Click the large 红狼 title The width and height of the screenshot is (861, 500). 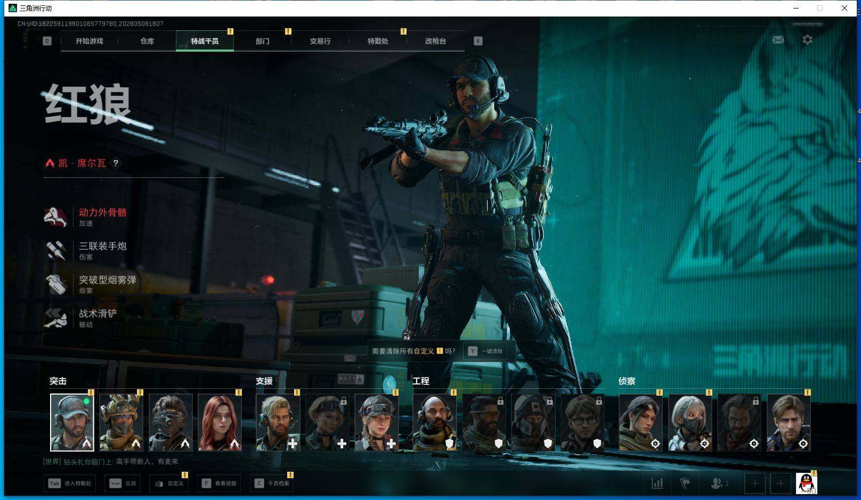pyautogui.click(x=87, y=104)
